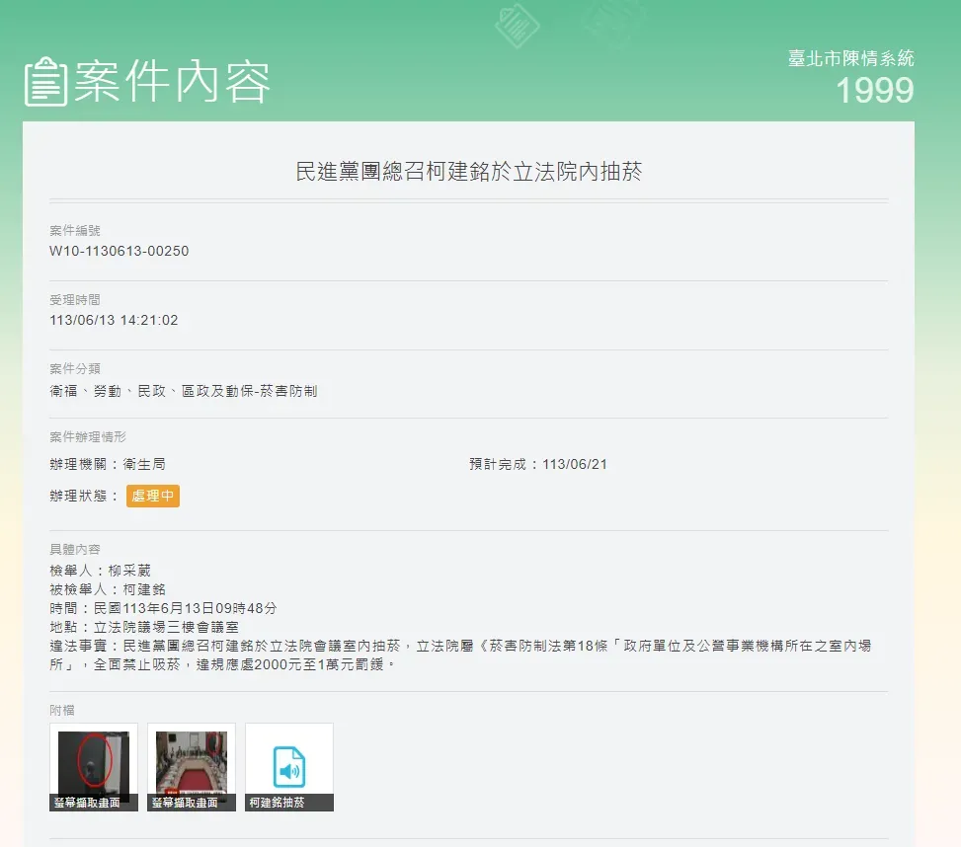Screen dimensions: 961x847
Task: Click the 具體內容 field label
Action: (75, 549)
